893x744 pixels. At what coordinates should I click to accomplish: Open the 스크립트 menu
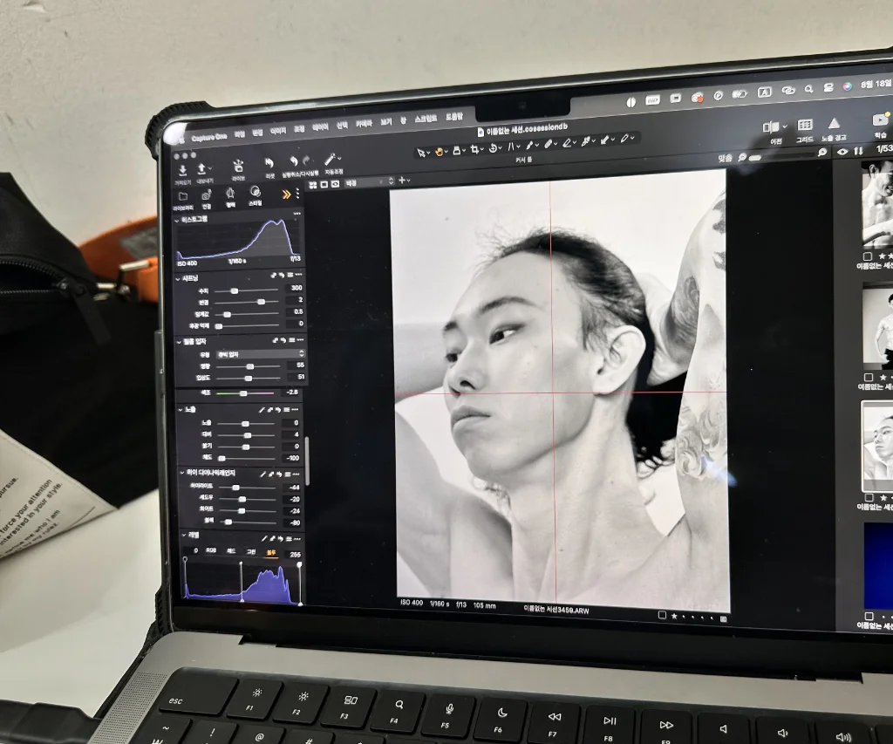(426, 119)
